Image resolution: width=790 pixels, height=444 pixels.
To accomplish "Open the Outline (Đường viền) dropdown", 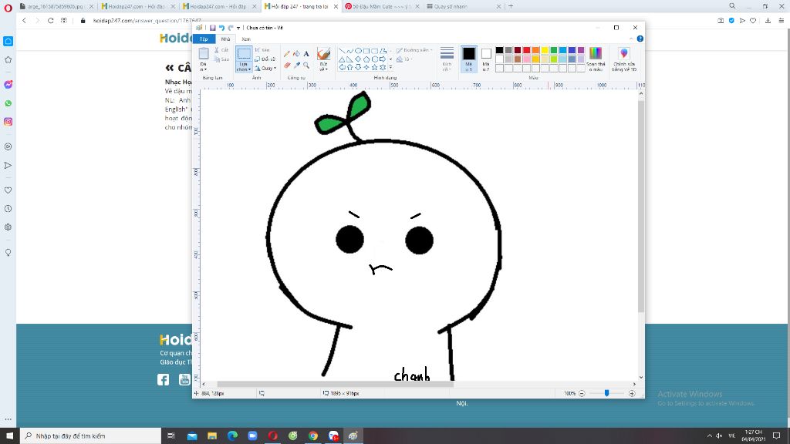I will [414, 50].
